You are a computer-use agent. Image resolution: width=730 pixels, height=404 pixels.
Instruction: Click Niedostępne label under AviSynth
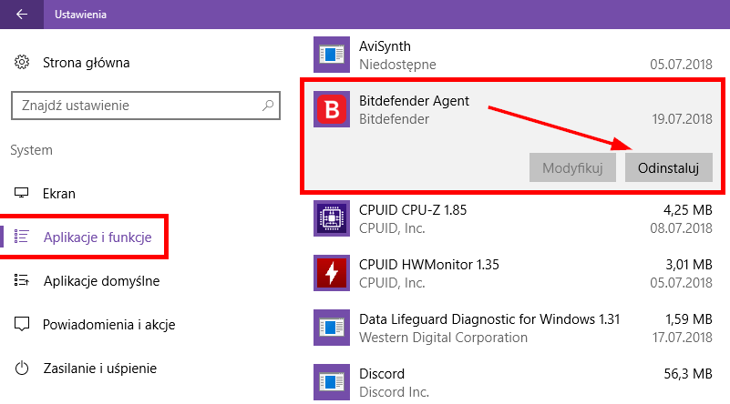click(397, 65)
